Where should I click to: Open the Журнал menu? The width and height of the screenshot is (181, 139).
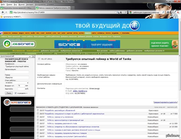(x=21, y=5)
